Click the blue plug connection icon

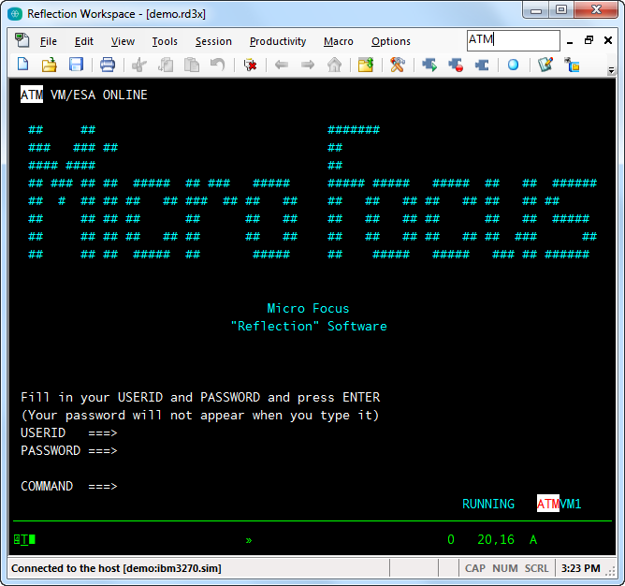click(482, 65)
